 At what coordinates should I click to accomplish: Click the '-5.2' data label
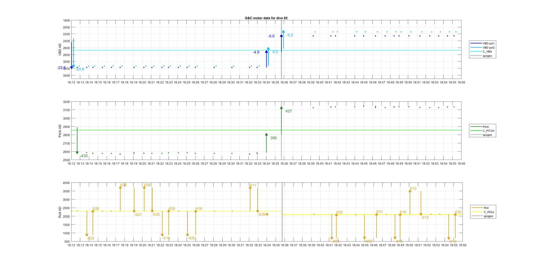[289, 35]
